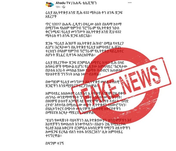Click the globe public-audience icon
The image size is (176, 151).
[64, 7]
